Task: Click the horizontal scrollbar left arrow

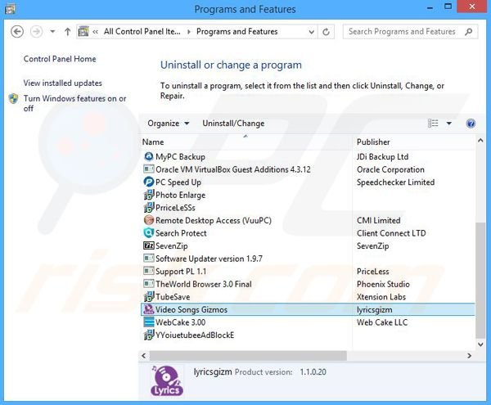Action: pos(144,356)
